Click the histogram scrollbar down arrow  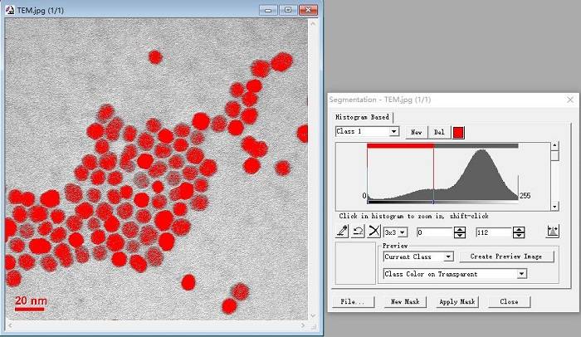point(554,207)
